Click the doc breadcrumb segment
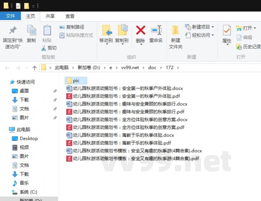This screenshot has height=201, width=261. click(152, 68)
